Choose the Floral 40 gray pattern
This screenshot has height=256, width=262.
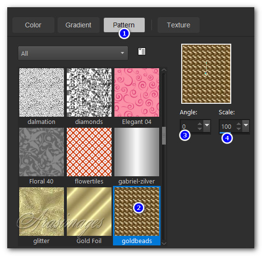pyautogui.click(x=41, y=152)
